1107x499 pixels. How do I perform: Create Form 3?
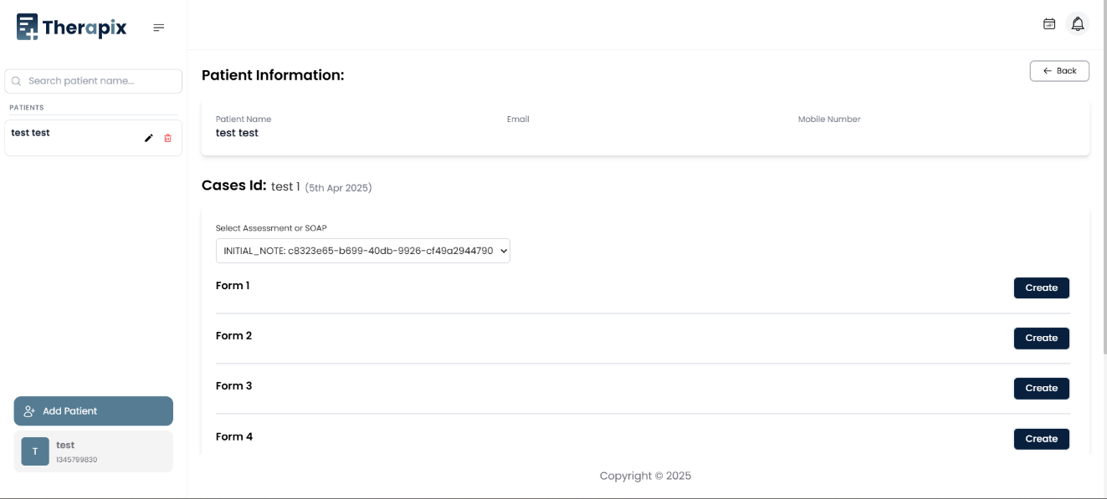[1041, 388]
